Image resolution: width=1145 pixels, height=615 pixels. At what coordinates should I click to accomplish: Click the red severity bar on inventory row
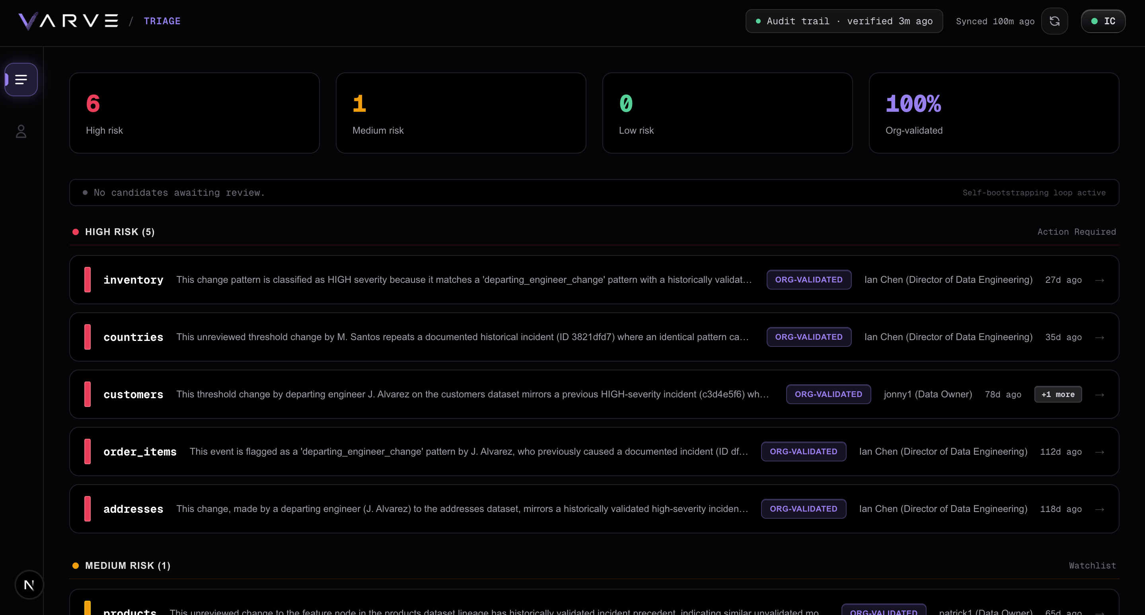pos(88,280)
